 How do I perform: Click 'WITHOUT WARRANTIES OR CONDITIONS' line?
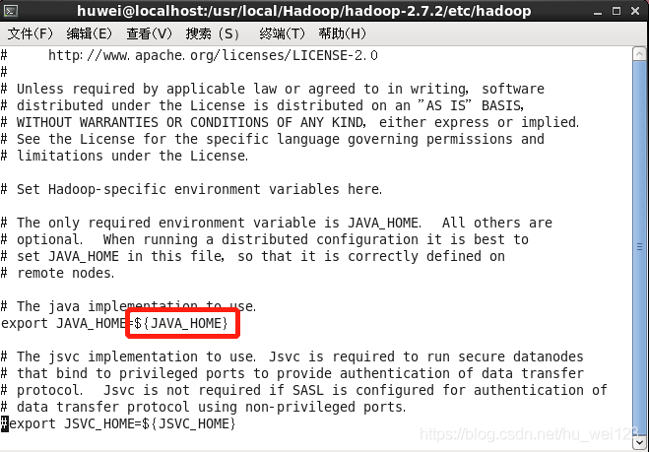coord(290,122)
